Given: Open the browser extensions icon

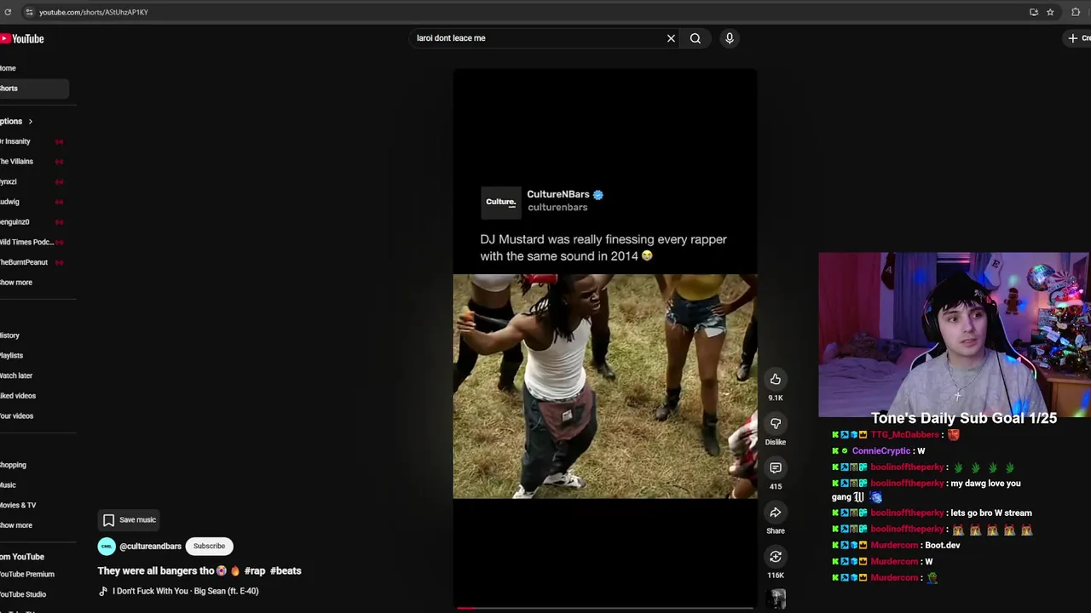Looking at the screenshot, I should [1076, 12].
